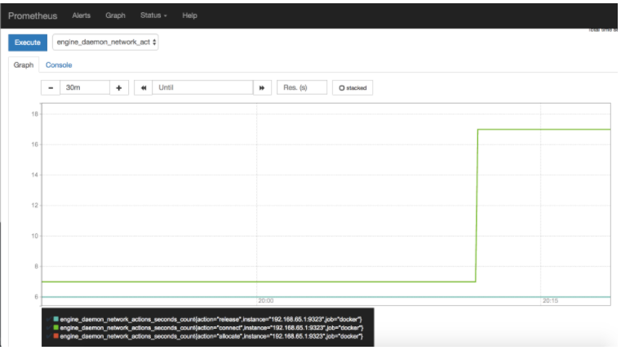621x350 pixels.
Task: Open Graph page from top navbar
Action: [x=115, y=16]
